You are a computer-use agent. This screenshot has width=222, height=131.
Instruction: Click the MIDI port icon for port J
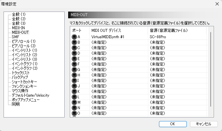point(74,86)
